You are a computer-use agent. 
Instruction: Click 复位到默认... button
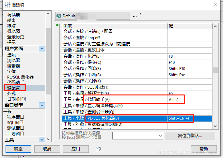click(x=190, y=136)
